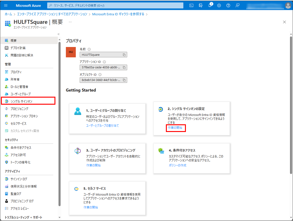Image resolution: width=293 pixels, height=221 pixels.
Task: Click the help question mark icon
Action: [x=228, y=6]
